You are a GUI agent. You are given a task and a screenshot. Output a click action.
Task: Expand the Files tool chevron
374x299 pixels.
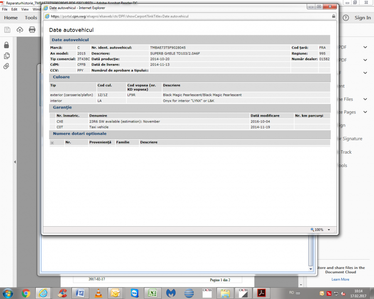(x=365, y=99)
